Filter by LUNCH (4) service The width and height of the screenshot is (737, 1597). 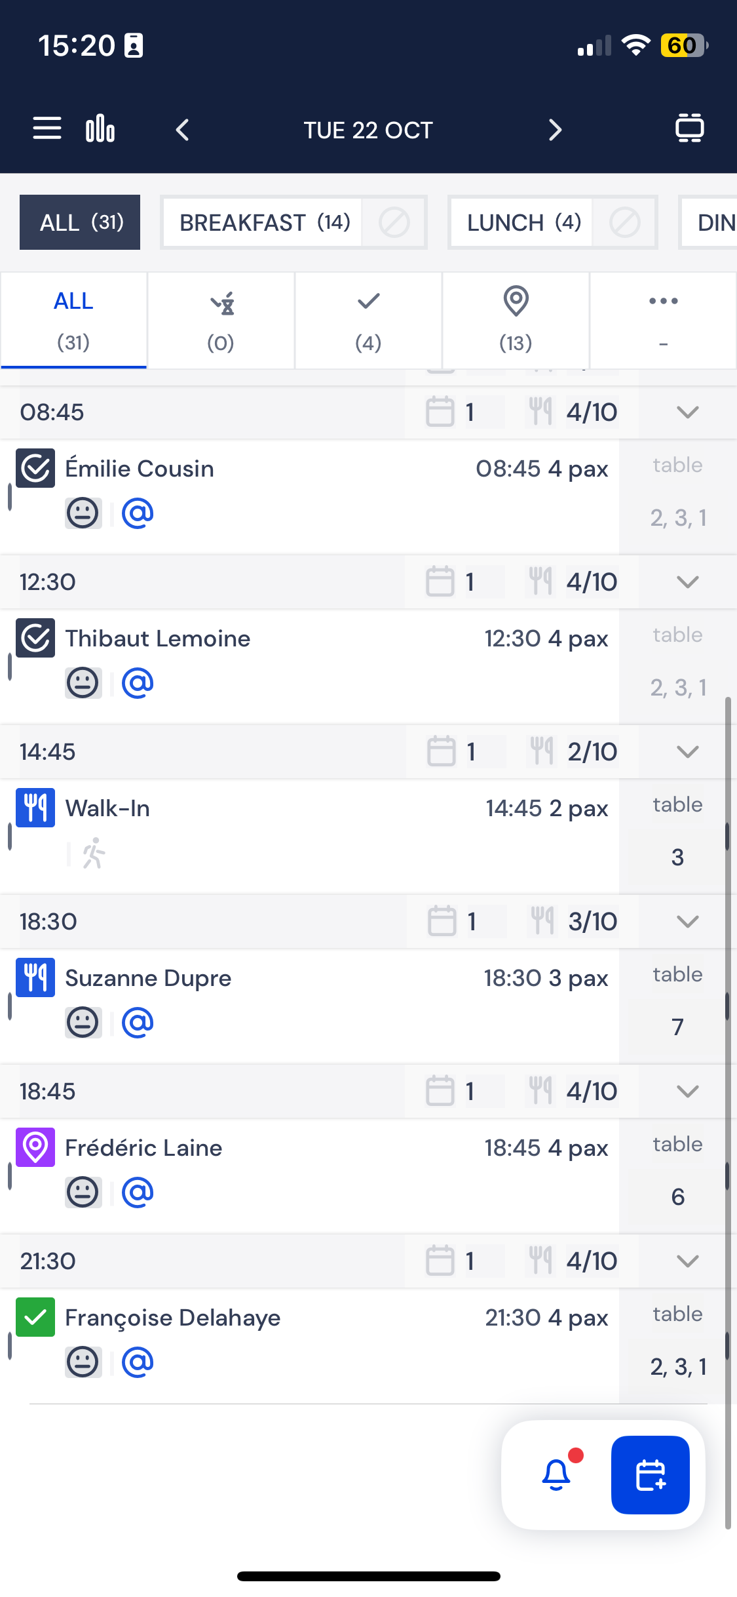click(x=523, y=223)
